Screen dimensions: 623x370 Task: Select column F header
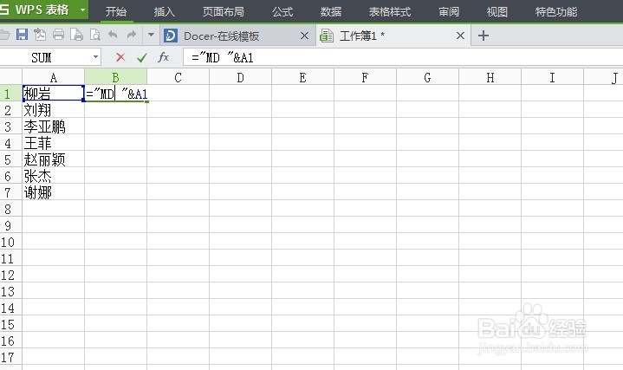tap(365, 77)
